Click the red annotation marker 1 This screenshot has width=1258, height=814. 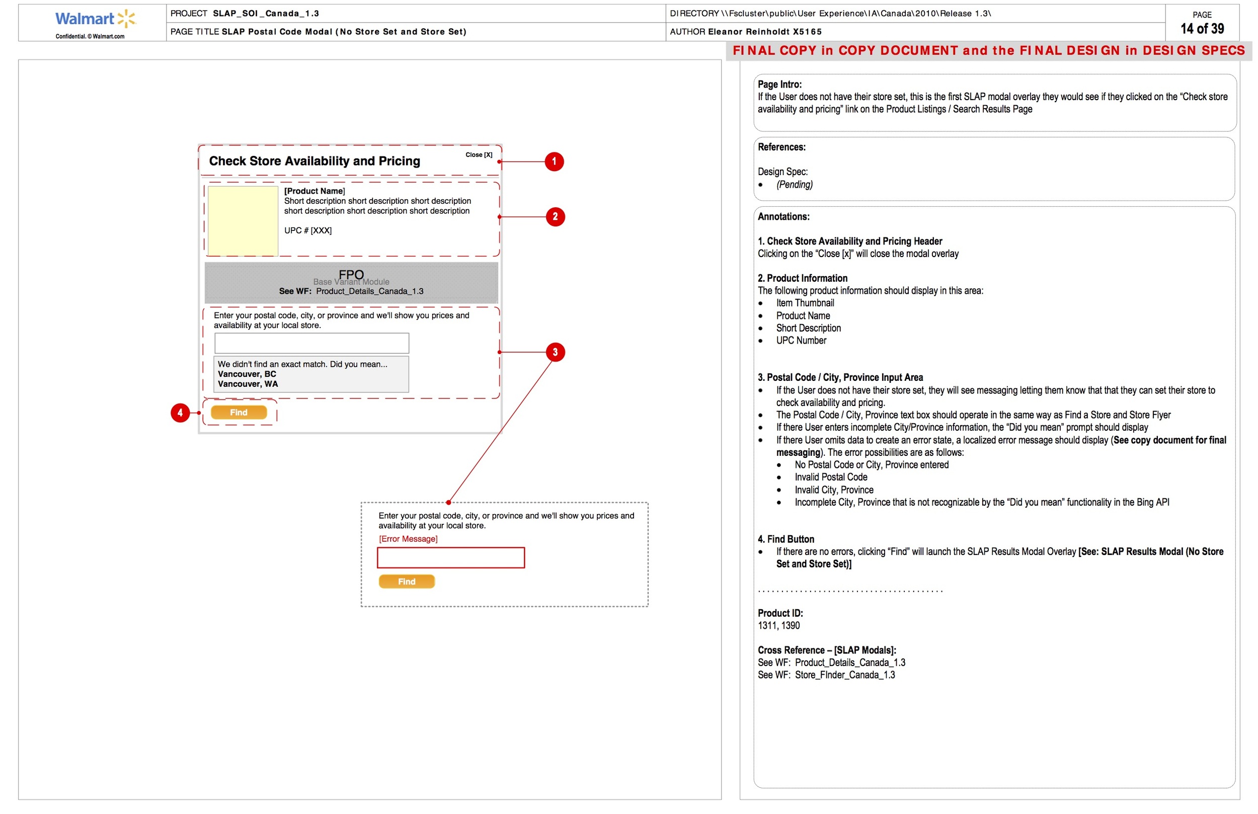click(554, 161)
